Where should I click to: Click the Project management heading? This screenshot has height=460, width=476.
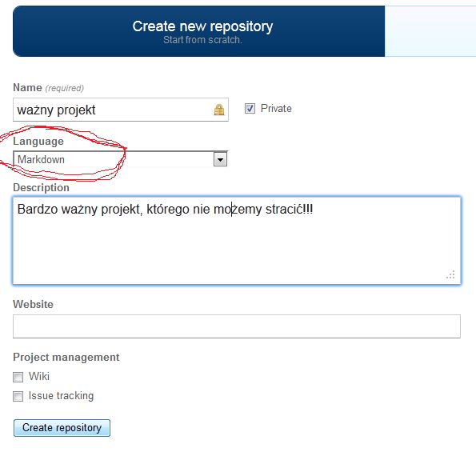(x=66, y=358)
